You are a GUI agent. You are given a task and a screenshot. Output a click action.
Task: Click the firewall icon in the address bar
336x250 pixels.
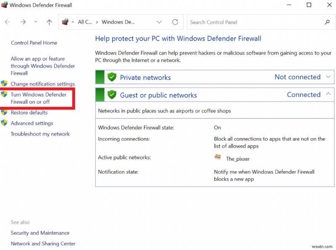click(x=65, y=22)
